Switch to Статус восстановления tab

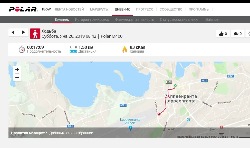179,19
